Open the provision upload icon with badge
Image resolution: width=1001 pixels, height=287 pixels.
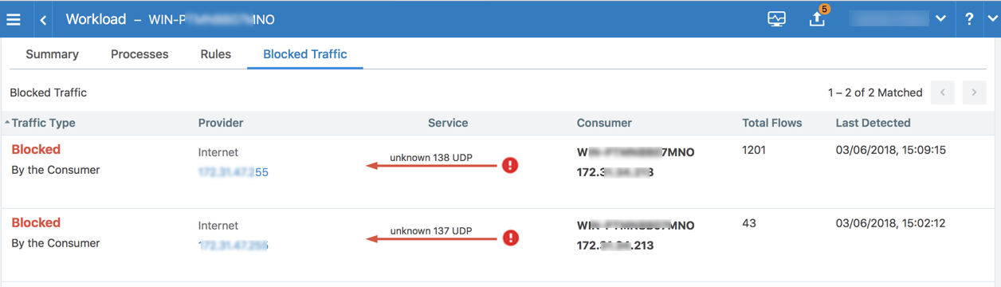click(818, 18)
